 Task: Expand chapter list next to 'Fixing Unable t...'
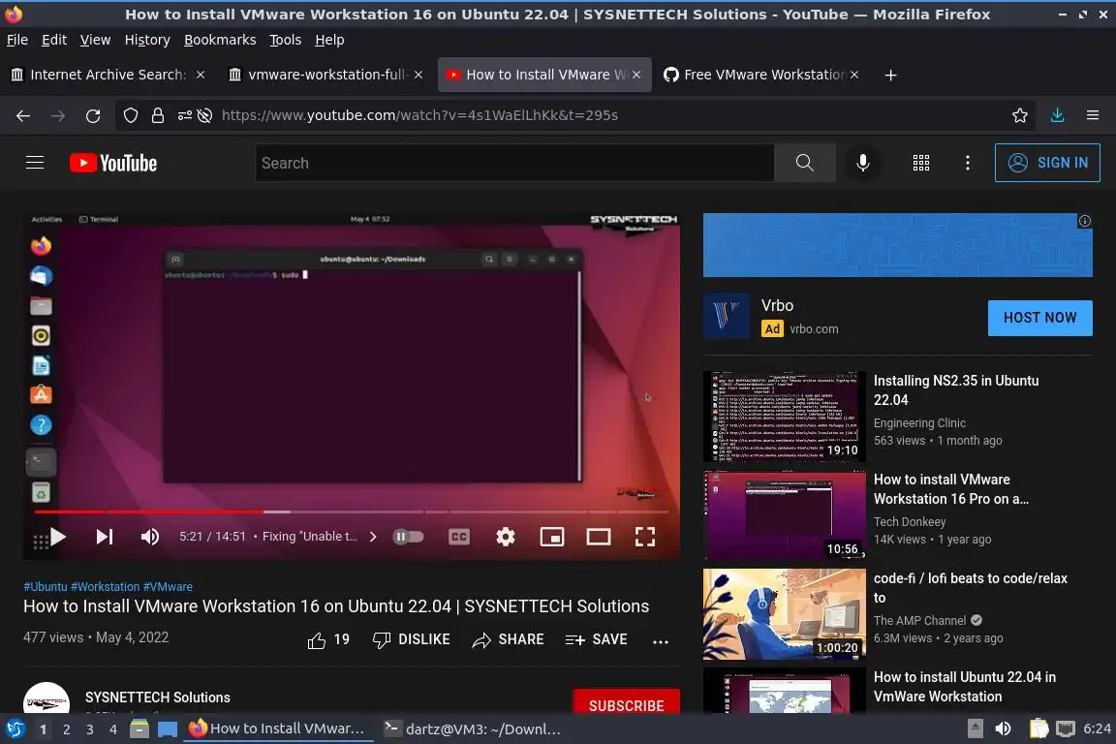373,537
